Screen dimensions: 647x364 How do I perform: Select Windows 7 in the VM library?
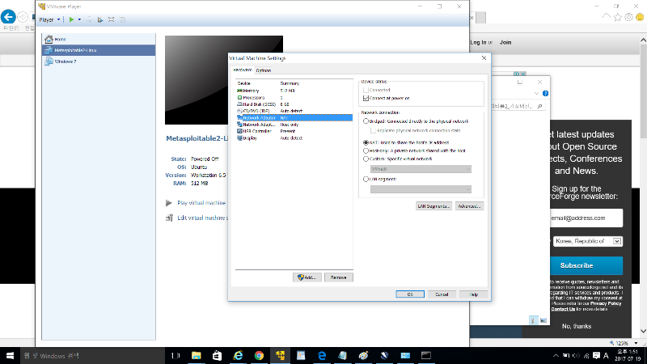(x=99, y=61)
